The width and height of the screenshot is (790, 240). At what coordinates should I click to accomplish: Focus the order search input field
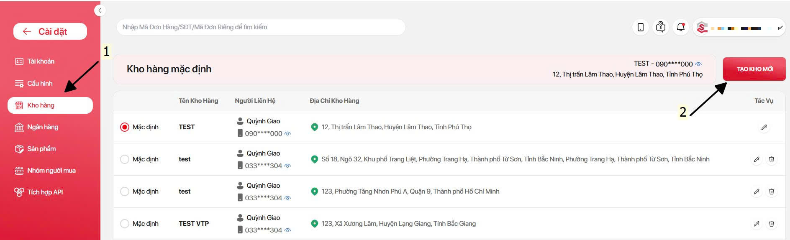tap(261, 27)
